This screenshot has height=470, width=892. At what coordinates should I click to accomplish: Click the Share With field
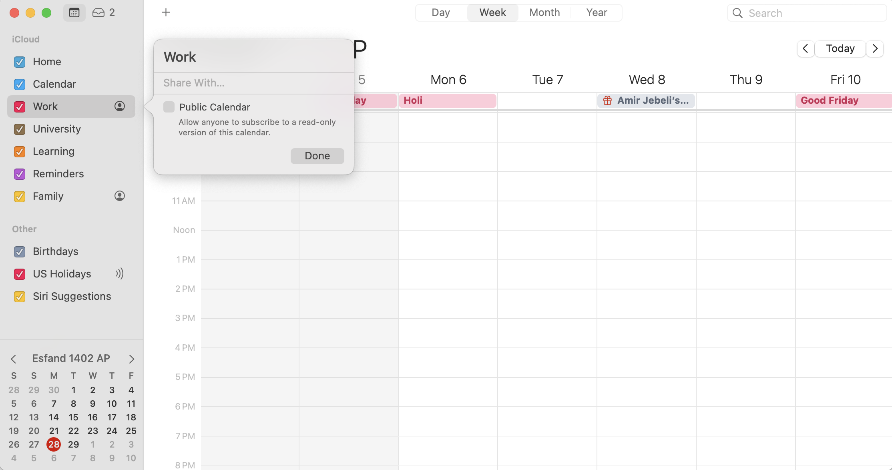click(x=254, y=83)
